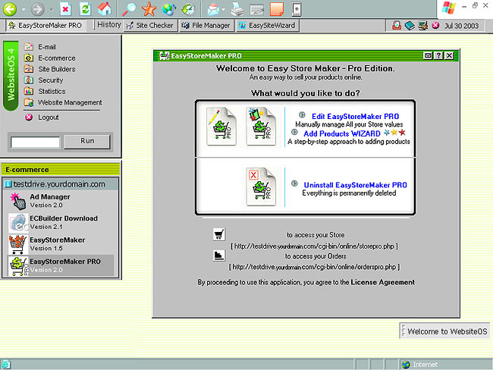This screenshot has width=493, height=370.
Task: Switch to Site Checker tab
Action: [150, 26]
